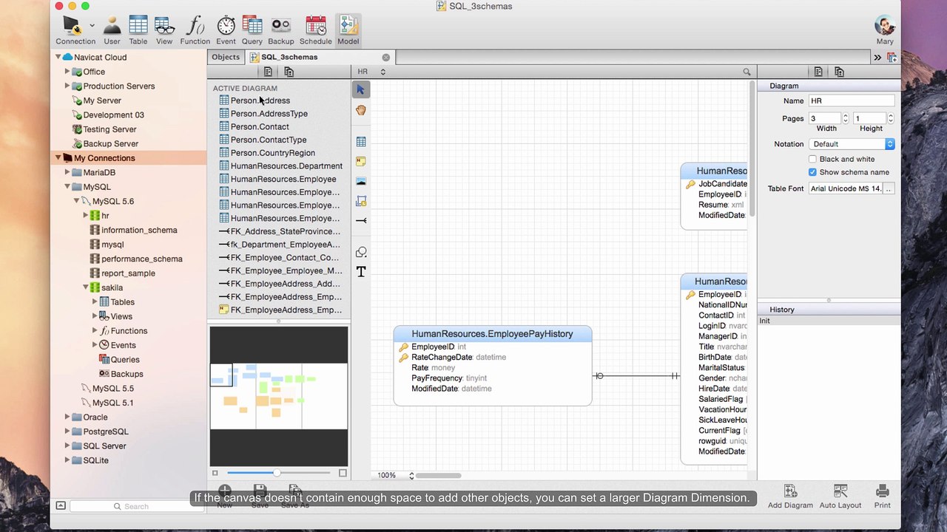Click Pages Height stepper arrows
The image size is (947, 532).
coord(890,118)
